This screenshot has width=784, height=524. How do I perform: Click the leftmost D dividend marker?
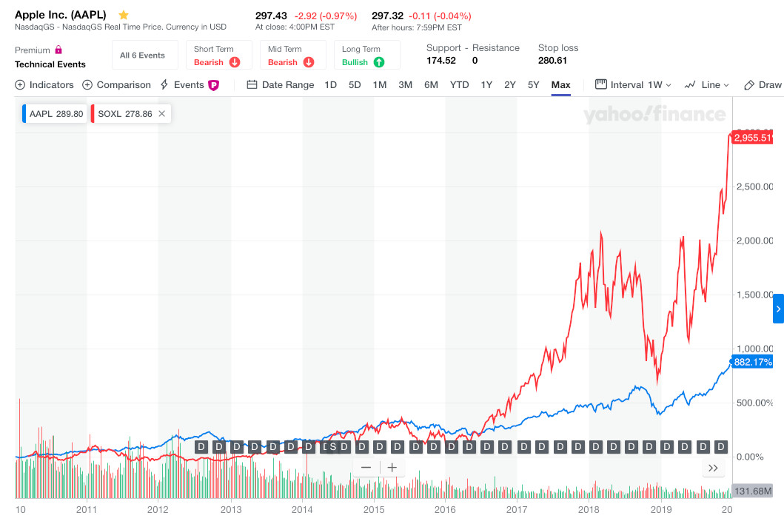pyautogui.click(x=201, y=446)
